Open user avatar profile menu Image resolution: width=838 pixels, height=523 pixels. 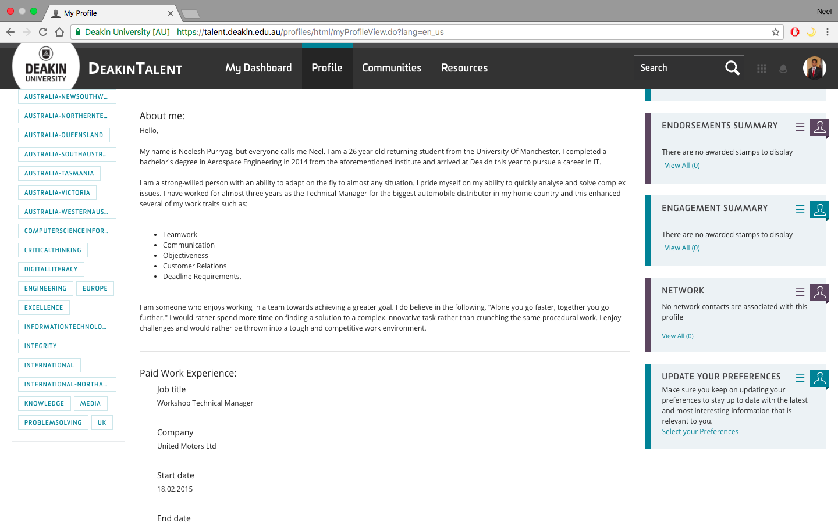pyautogui.click(x=815, y=68)
